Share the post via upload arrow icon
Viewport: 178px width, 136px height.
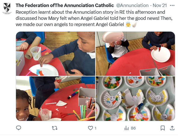172,128
